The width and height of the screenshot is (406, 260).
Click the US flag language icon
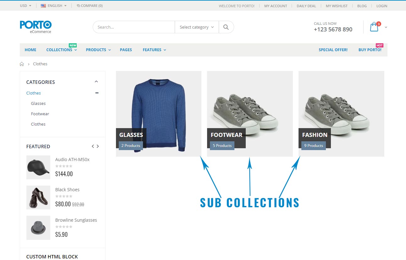pyautogui.click(x=43, y=6)
